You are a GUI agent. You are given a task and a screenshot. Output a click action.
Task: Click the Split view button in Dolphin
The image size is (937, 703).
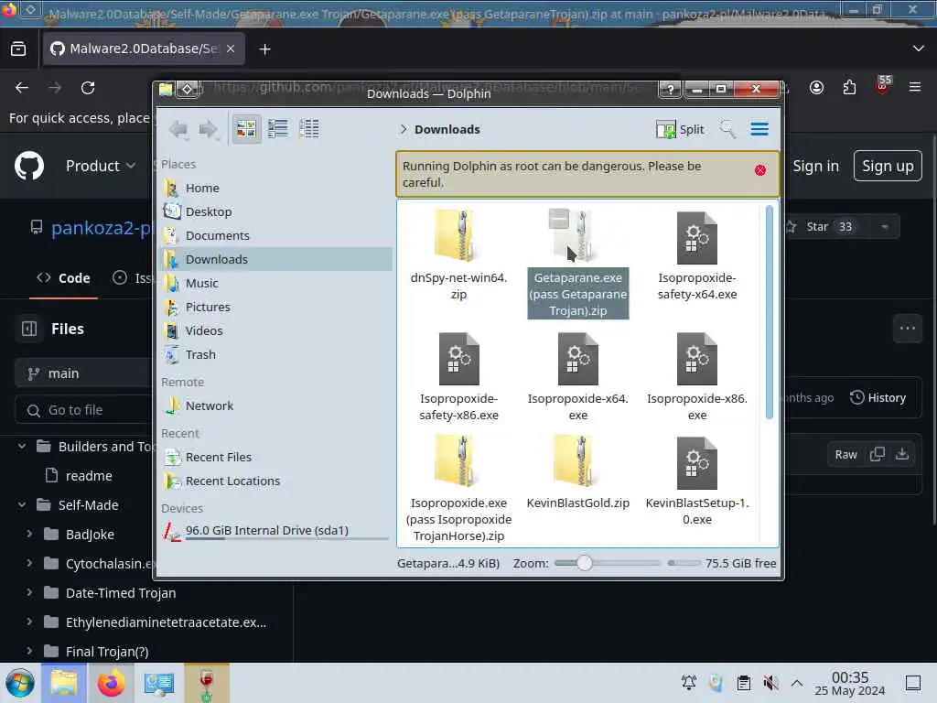[x=680, y=129]
